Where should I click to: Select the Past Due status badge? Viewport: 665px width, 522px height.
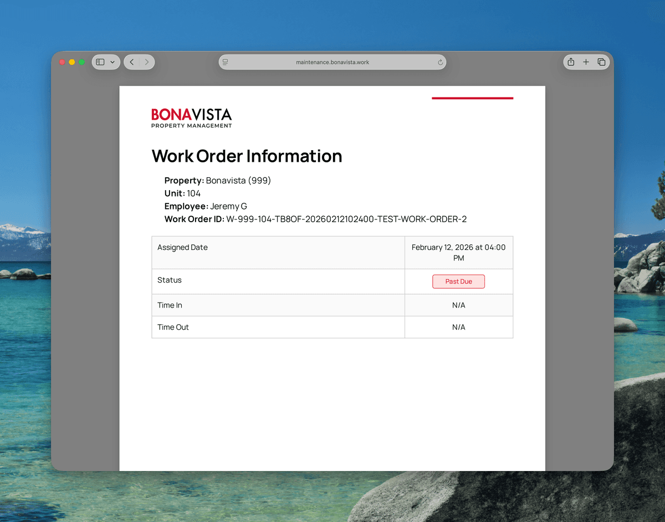pyautogui.click(x=458, y=282)
